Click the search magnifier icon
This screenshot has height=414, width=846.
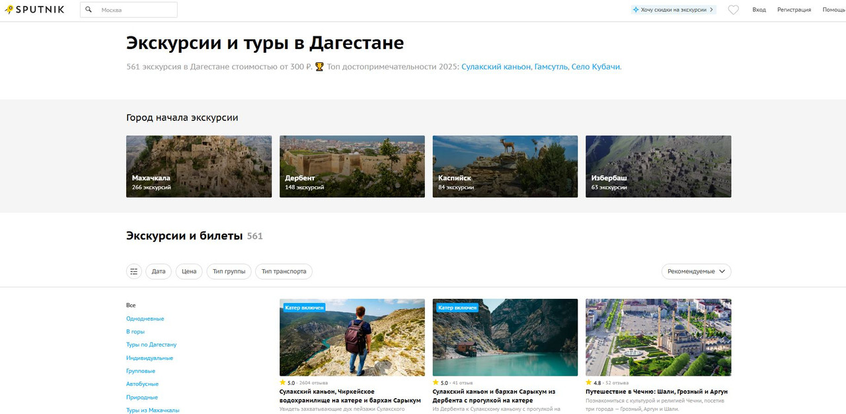(x=89, y=10)
